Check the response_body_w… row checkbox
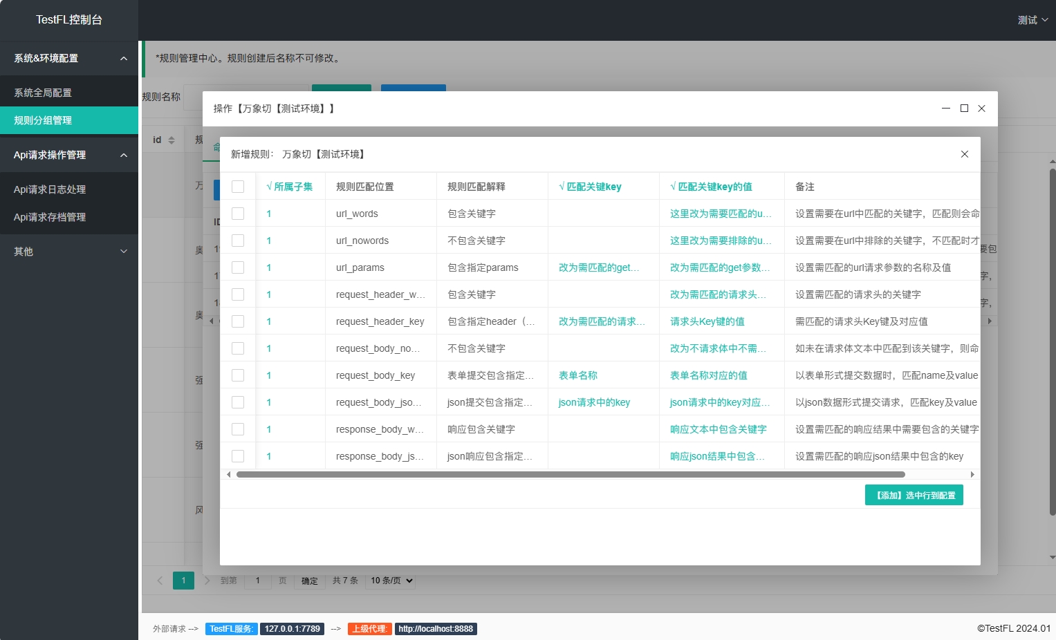This screenshot has height=640, width=1056. tap(238, 429)
